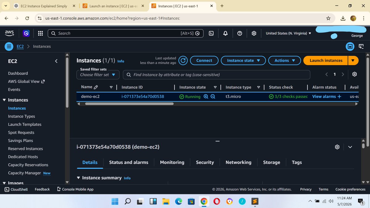The width and height of the screenshot is (370, 208).
Task: Open Instance state dropdown
Action: (x=243, y=60)
